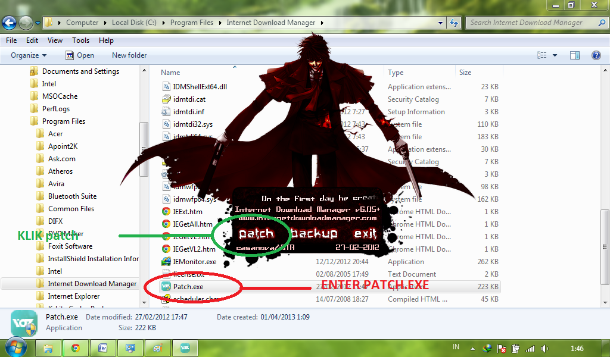The width and height of the screenshot is (610, 357).
Task: Select the Patch.exe file icon
Action: pos(166,287)
